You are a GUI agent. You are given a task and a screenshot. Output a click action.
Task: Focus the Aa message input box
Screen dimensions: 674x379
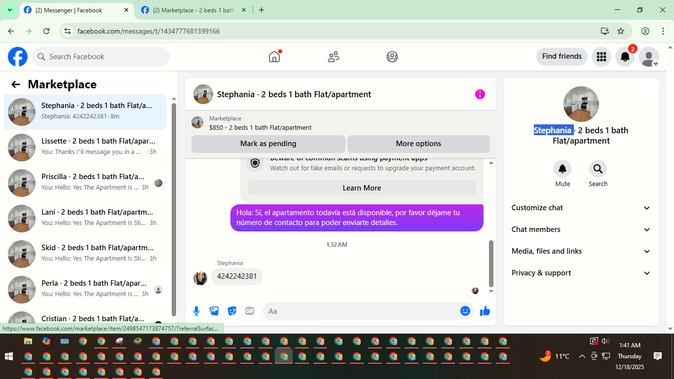368,311
